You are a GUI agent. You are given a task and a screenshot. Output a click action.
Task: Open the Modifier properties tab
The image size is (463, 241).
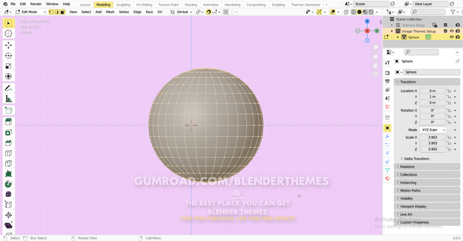coord(387,137)
